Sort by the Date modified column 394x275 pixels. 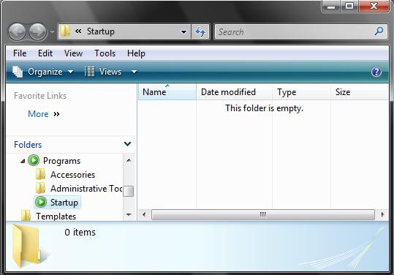[234, 92]
